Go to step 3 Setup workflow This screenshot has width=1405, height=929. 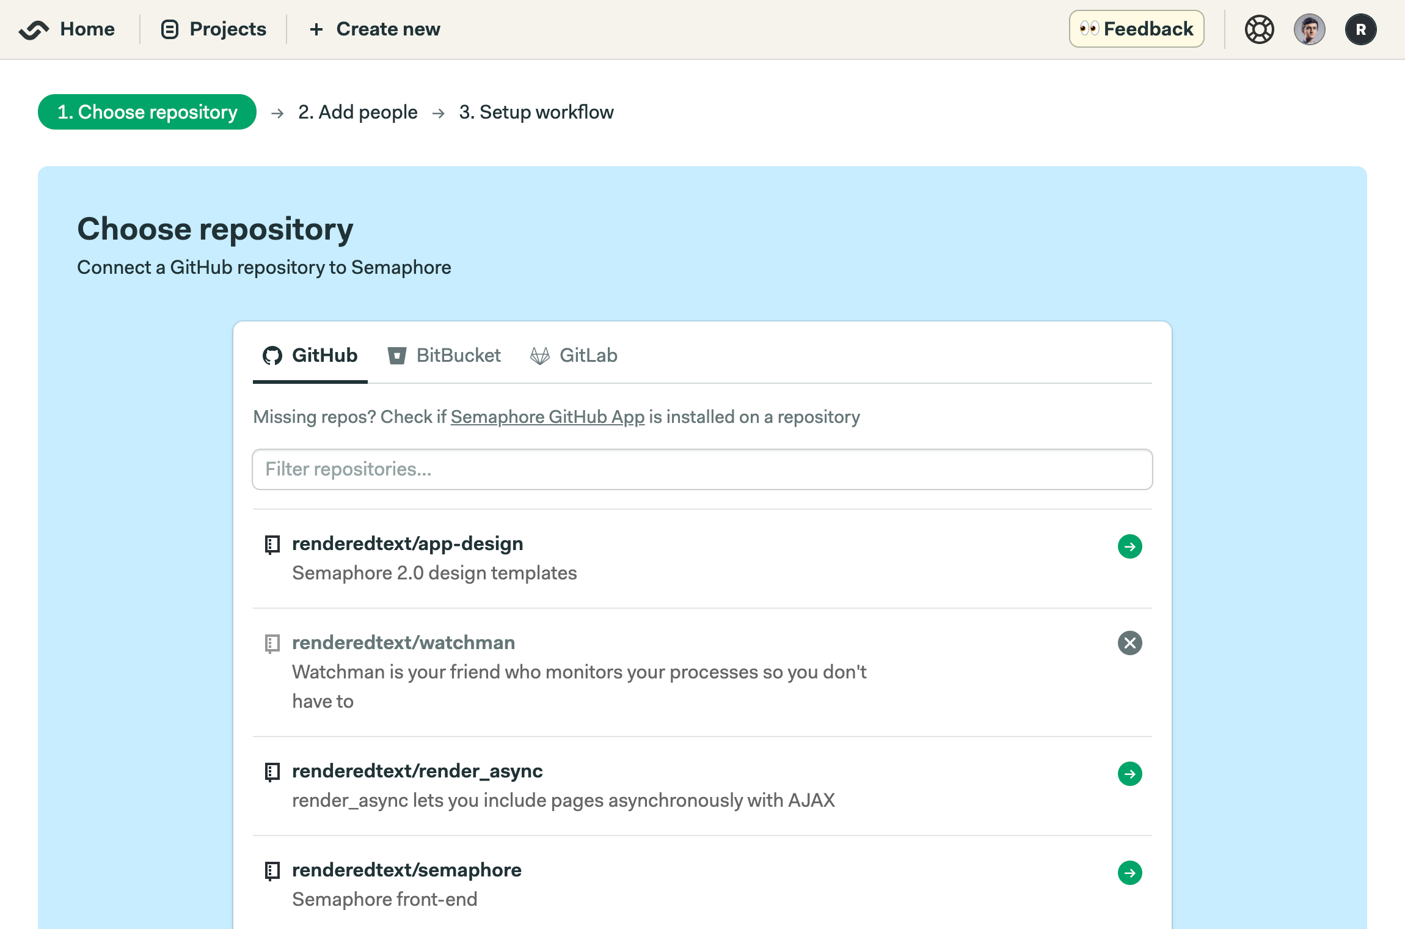pos(536,112)
